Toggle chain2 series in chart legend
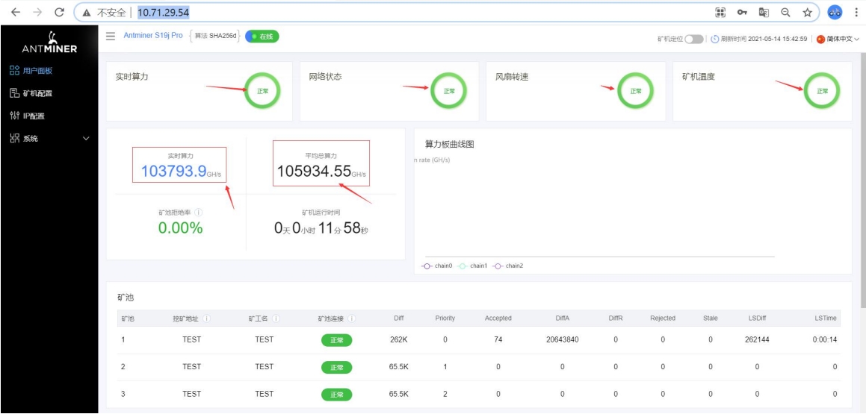Screen dimensions: 866x414 pyautogui.click(x=507, y=266)
